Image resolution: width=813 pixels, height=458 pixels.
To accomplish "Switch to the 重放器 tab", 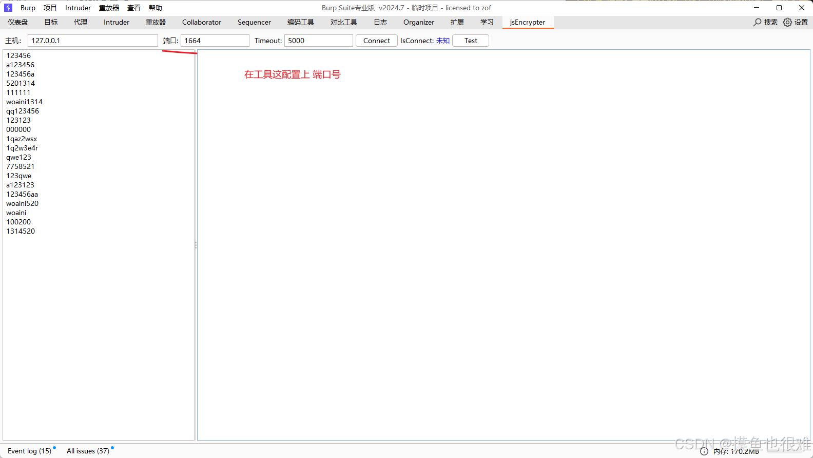I will tap(156, 22).
